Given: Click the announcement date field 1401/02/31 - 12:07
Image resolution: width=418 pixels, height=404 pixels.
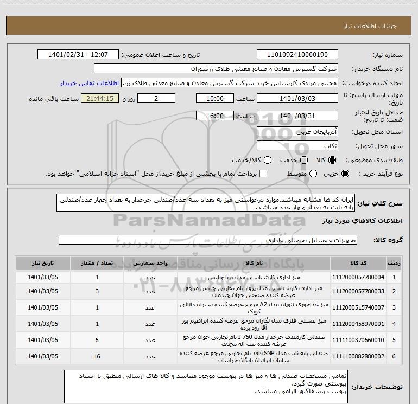Looking at the screenshot, I should [78, 55].
